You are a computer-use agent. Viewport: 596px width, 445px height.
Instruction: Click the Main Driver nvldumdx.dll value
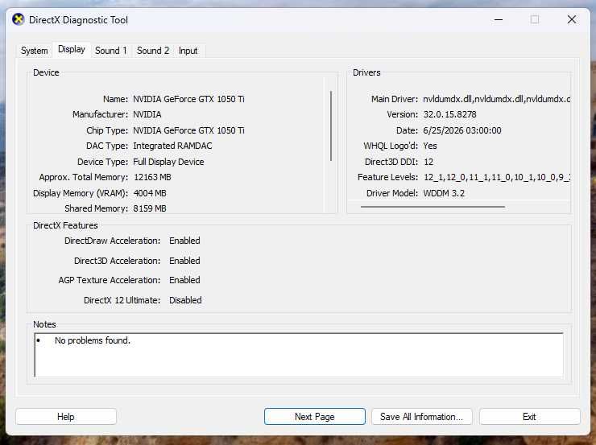[x=496, y=99]
